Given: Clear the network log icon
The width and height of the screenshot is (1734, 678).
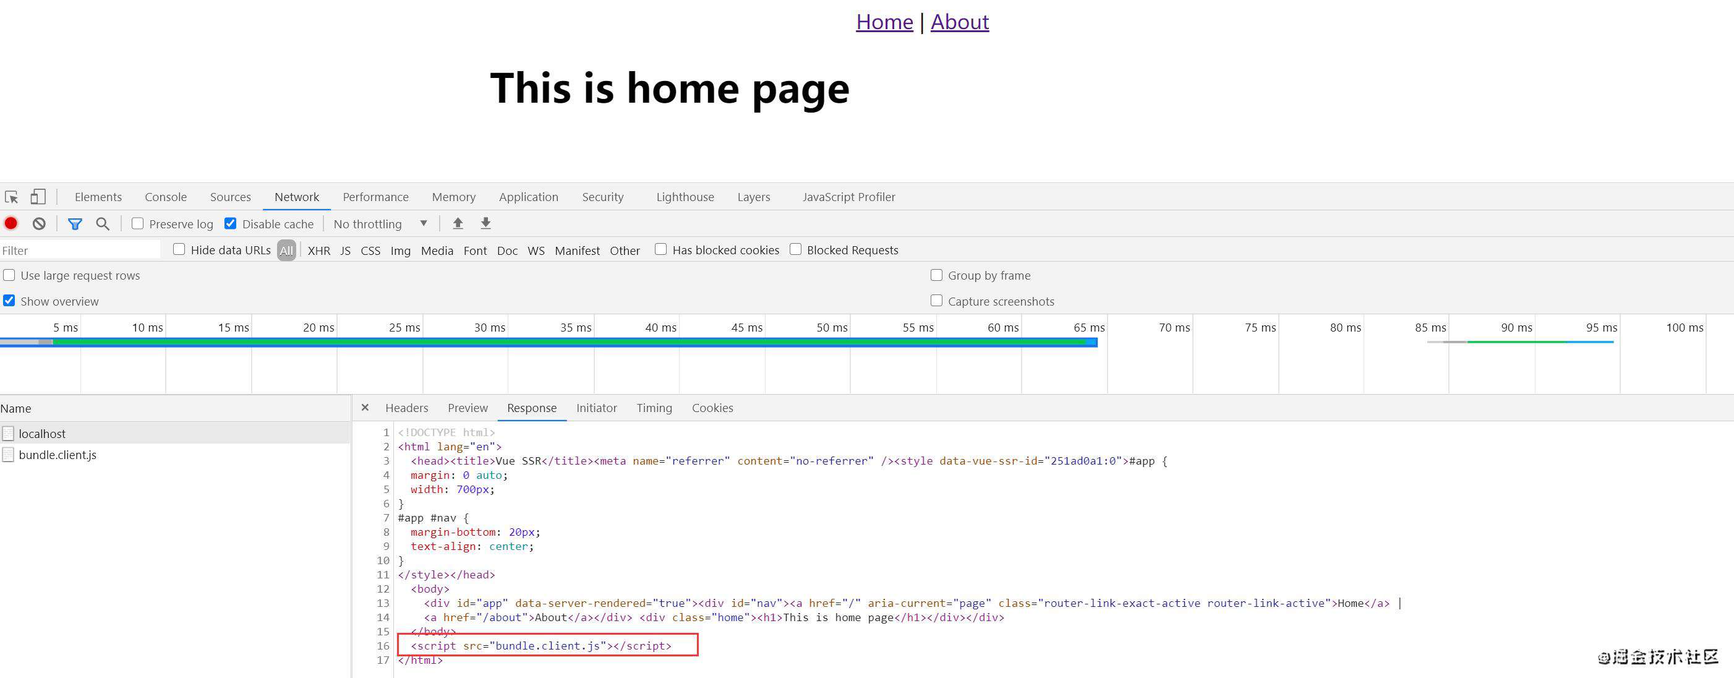Looking at the screenshot, I should click(x=39, y=223).
